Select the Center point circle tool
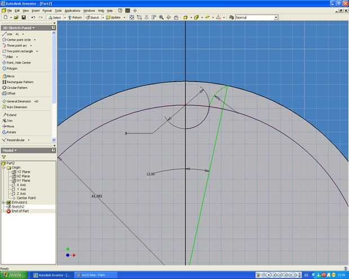This screenshot has width=349, height=279. pyautogui.click(x=16, y=39)
